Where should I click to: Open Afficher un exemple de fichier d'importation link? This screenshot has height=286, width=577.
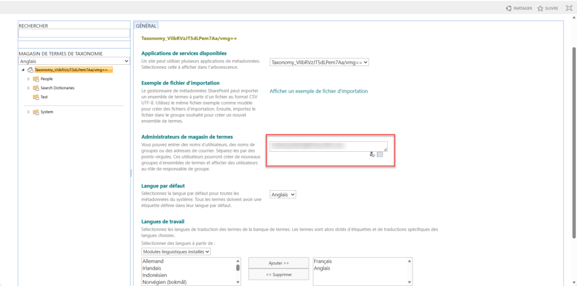coord(318,91)
